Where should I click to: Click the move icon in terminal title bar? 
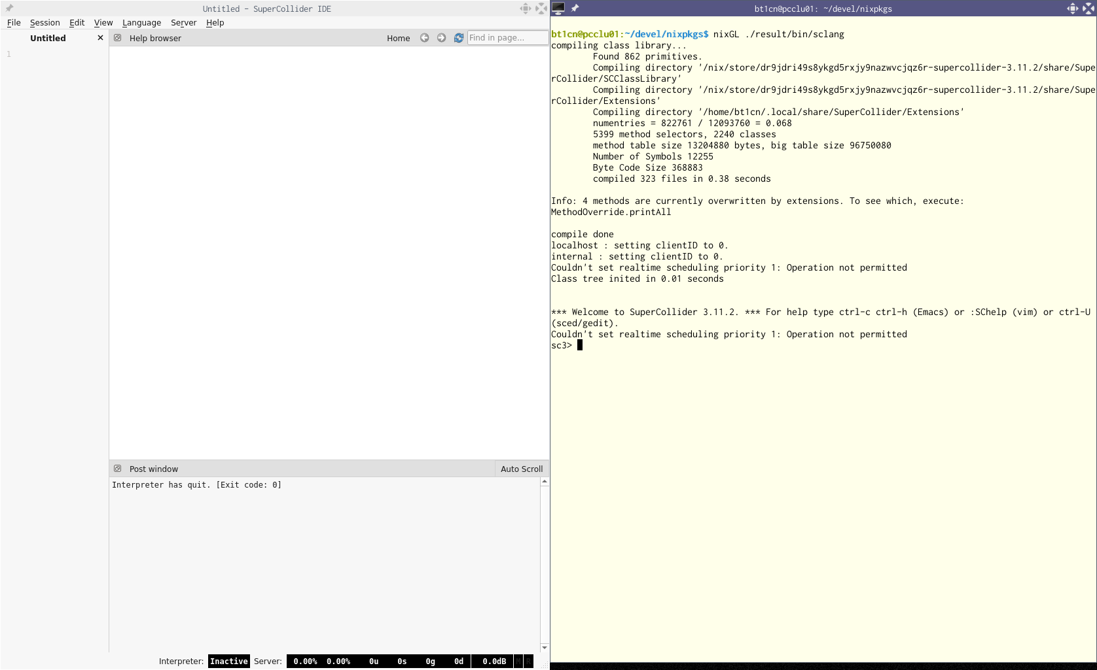(1072, 8)
